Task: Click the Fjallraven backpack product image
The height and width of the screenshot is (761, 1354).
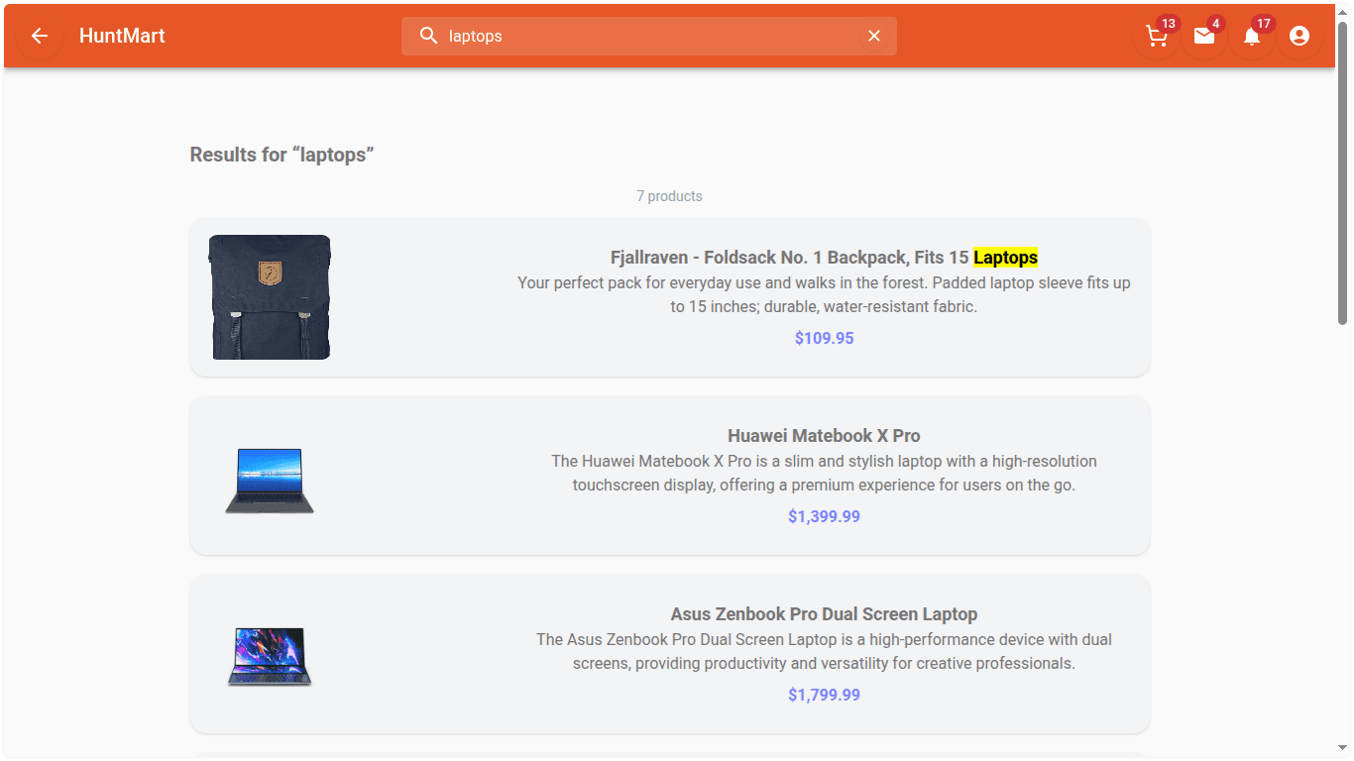Action: [270, 297]
